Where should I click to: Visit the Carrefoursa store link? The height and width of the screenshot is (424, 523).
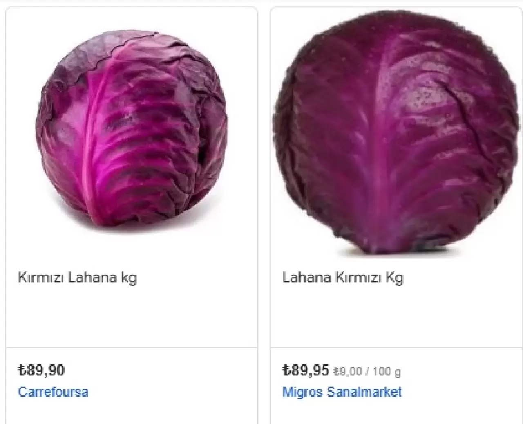[53, 392]
